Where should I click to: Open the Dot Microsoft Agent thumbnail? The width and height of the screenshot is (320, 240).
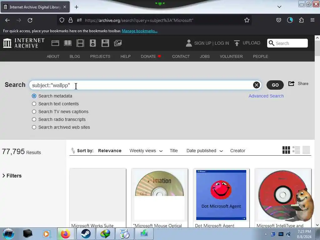(221, 195)
